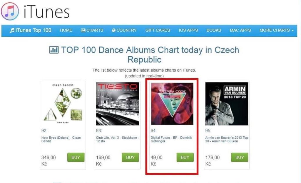Go to the COUNTRY page

click(x=124, y=30)
